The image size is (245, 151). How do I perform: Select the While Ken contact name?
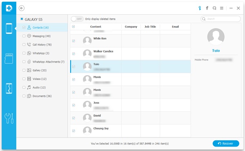pos(100,38)
